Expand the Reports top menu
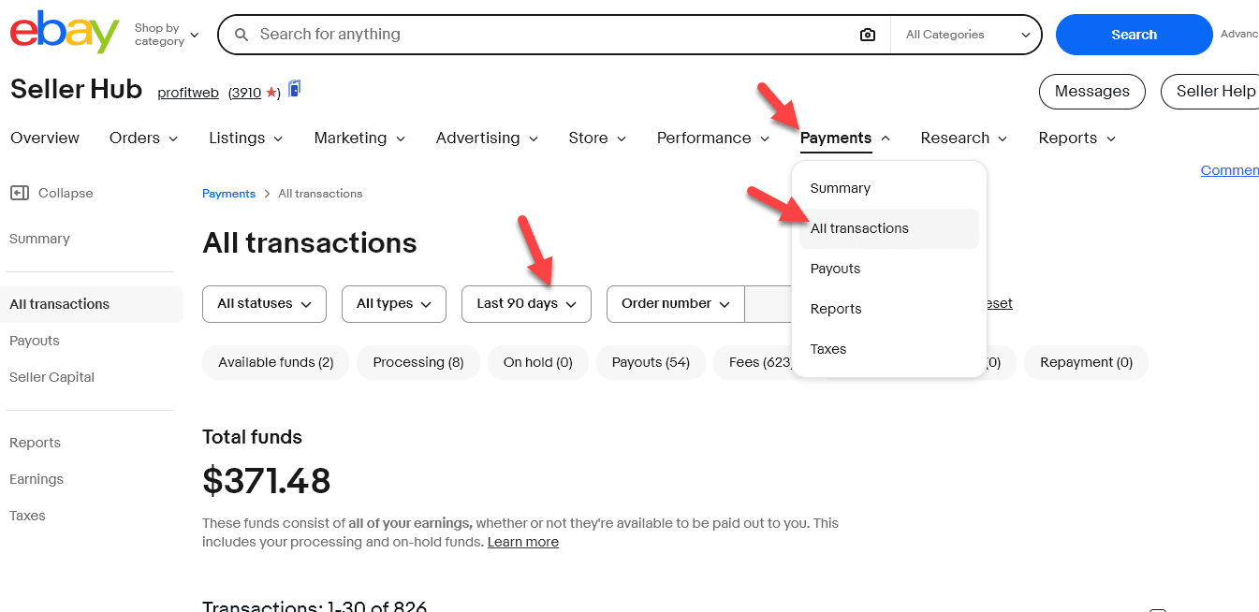Image resolution: width=1259 pixels, height=612 pixels. click(x=1077, y=138)
